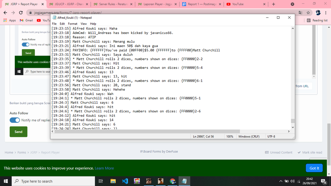This screenshot has width=331, height=186.
Task: Click the taskbar search box
Action: pos(54,181)
